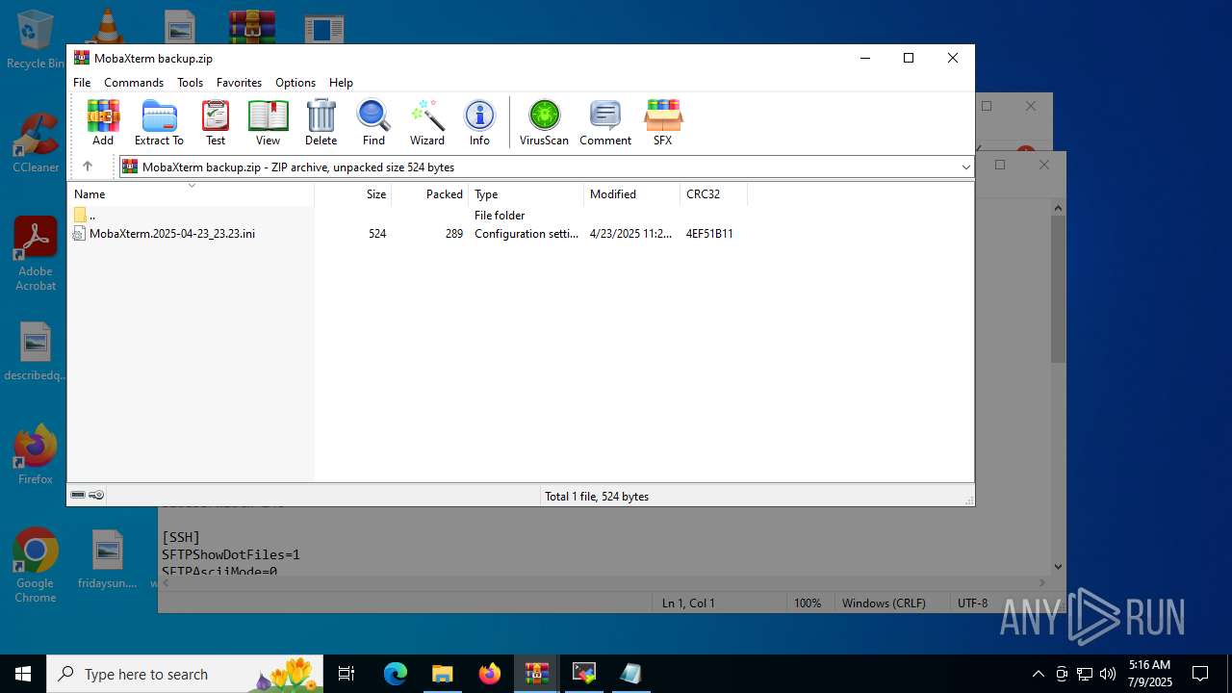
Task: Open Task View in taskbar
Action: click(346, 674)
